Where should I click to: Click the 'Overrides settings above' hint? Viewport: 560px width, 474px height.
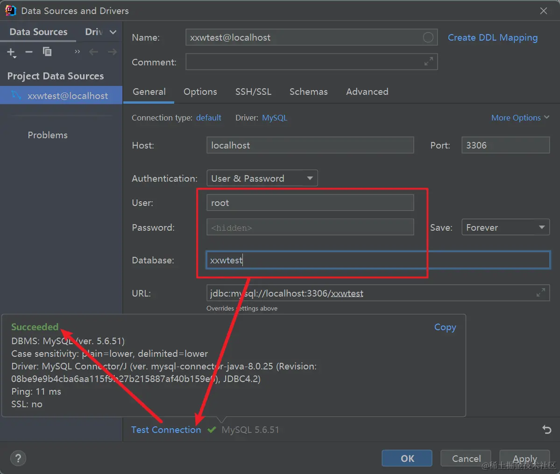[x=242, y=308]
